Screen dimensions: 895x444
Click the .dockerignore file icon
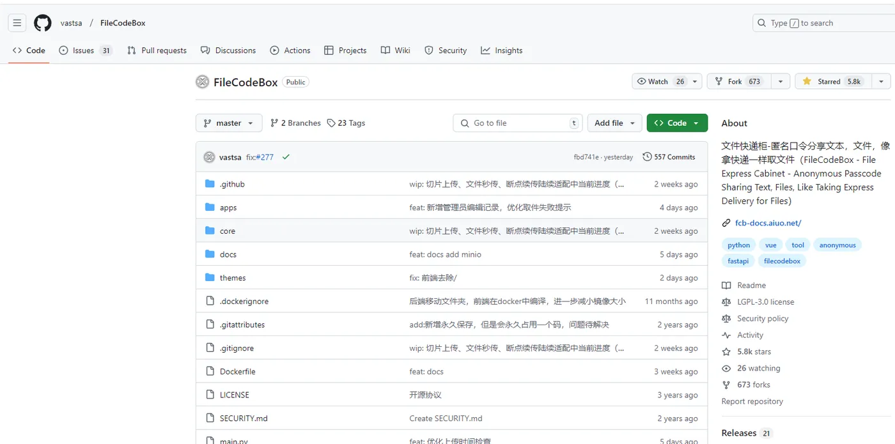click(x=210, y=301)
